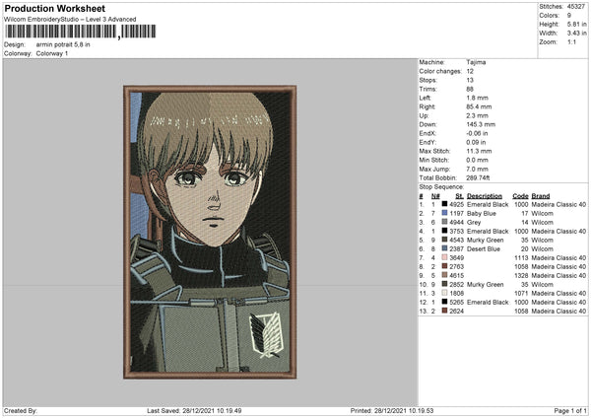
Task: Click the "Printed: 28/12/2021 10.19.53" footer text
Action: pyautogui.click(x=392, y=410)
